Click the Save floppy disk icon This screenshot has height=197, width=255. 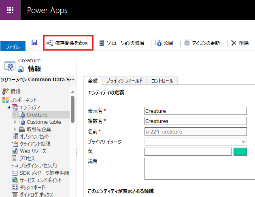click(34, 43)
